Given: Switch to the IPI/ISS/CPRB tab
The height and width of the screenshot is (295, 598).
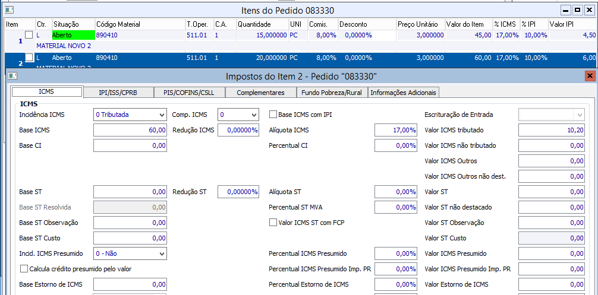Looking at the screenshot, I should pos(118,93).
